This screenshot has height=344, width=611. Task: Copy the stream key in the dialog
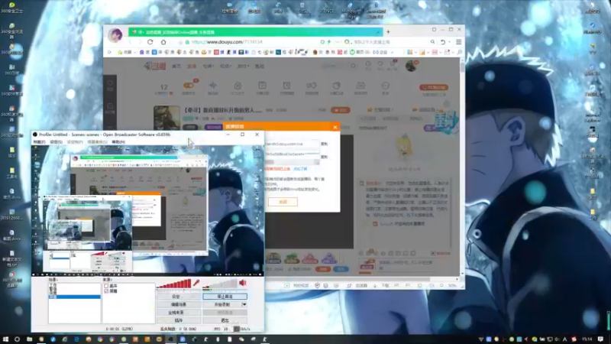point(324,157)
